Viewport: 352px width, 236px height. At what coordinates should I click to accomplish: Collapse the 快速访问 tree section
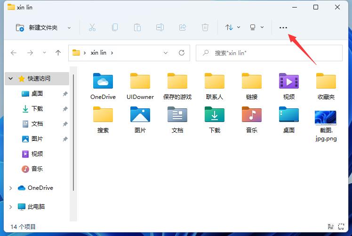(x=10, y=79)
